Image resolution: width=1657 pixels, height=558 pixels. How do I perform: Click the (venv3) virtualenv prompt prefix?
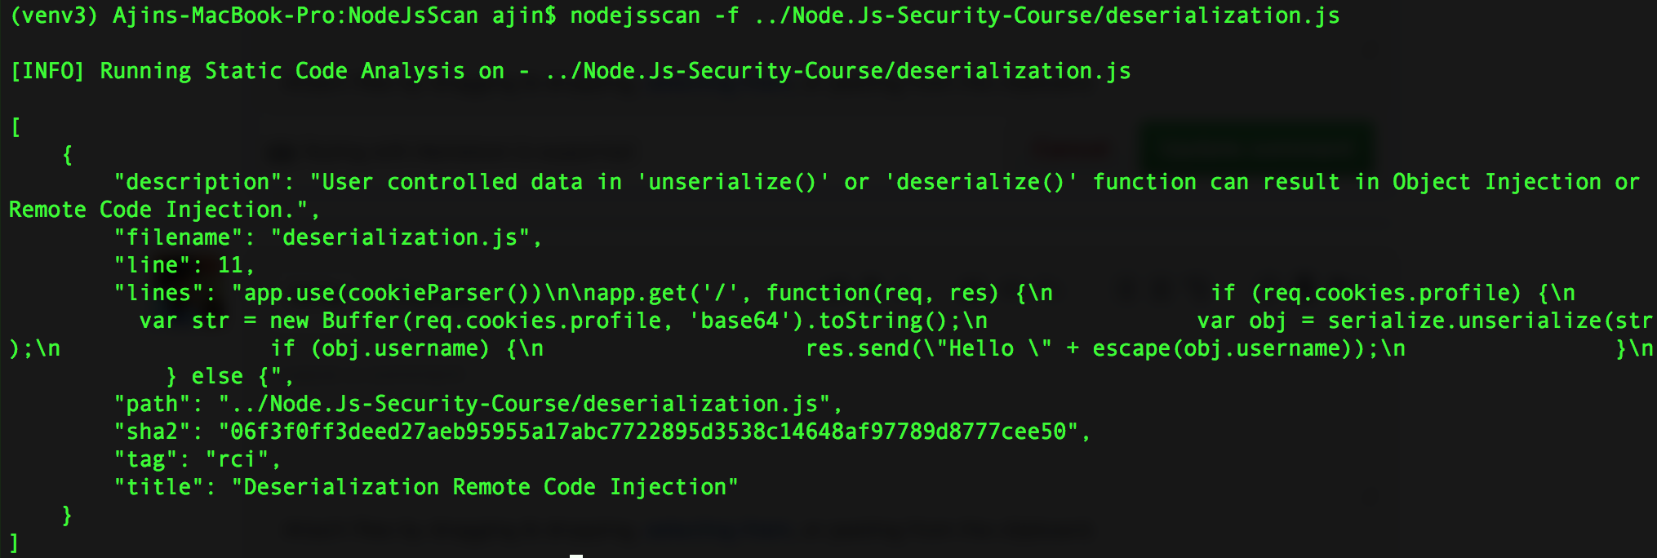click(x=54, y=16)
